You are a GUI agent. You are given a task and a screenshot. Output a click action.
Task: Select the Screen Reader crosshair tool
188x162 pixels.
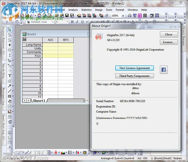click(x=10, y=45)
